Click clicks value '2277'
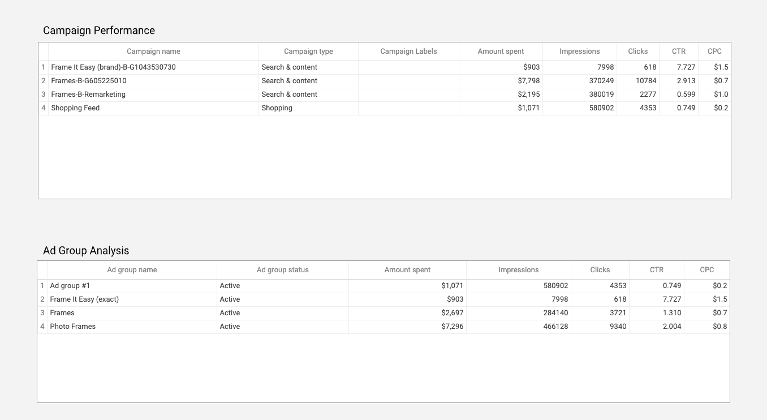This screenshot has width=767, height=420. pyautogui.click(x=648, y=95)
